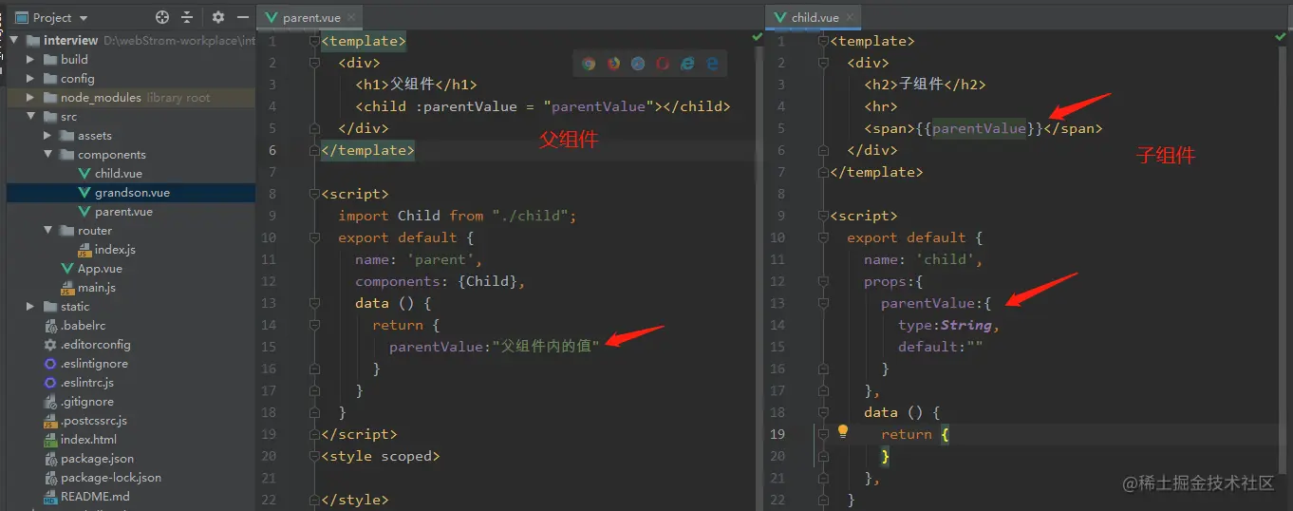Expand the node_modules folder

[30, 97]
